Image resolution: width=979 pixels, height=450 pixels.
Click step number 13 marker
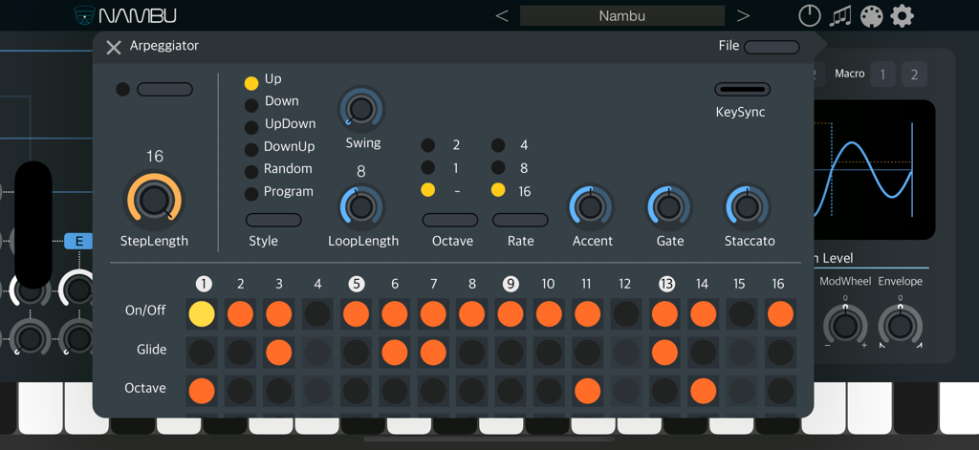pos(666,284)
